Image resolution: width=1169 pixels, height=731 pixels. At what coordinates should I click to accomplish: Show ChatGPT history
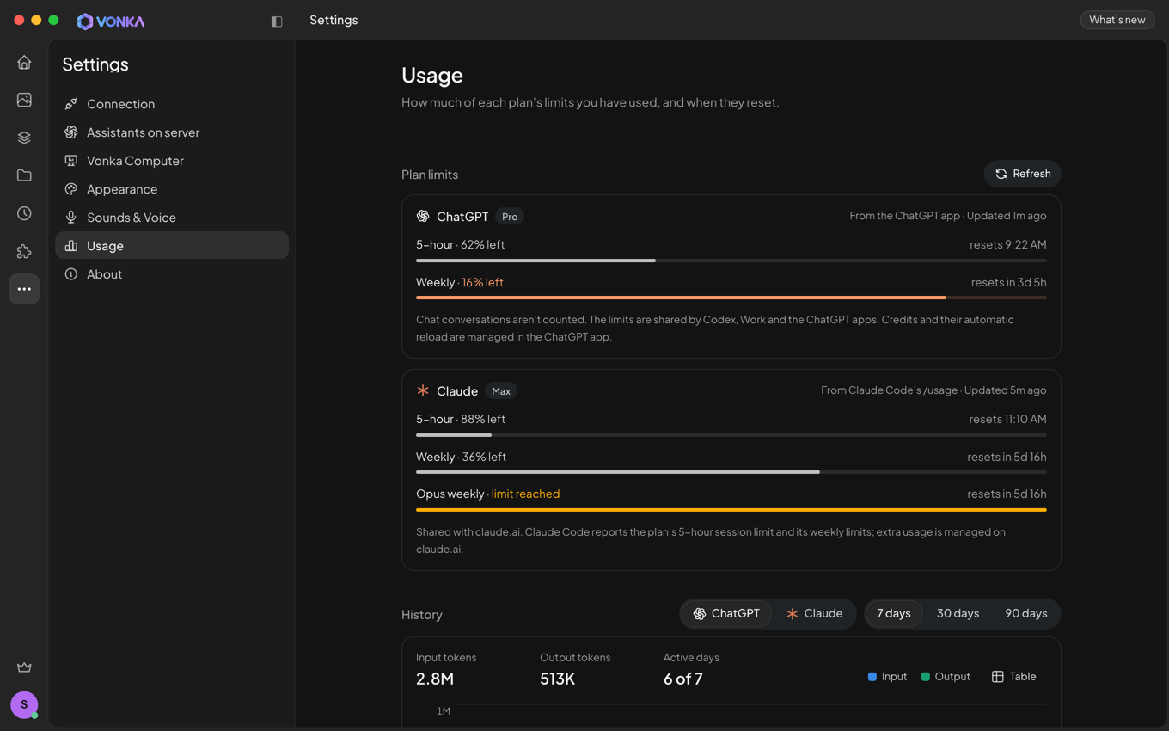726,614
